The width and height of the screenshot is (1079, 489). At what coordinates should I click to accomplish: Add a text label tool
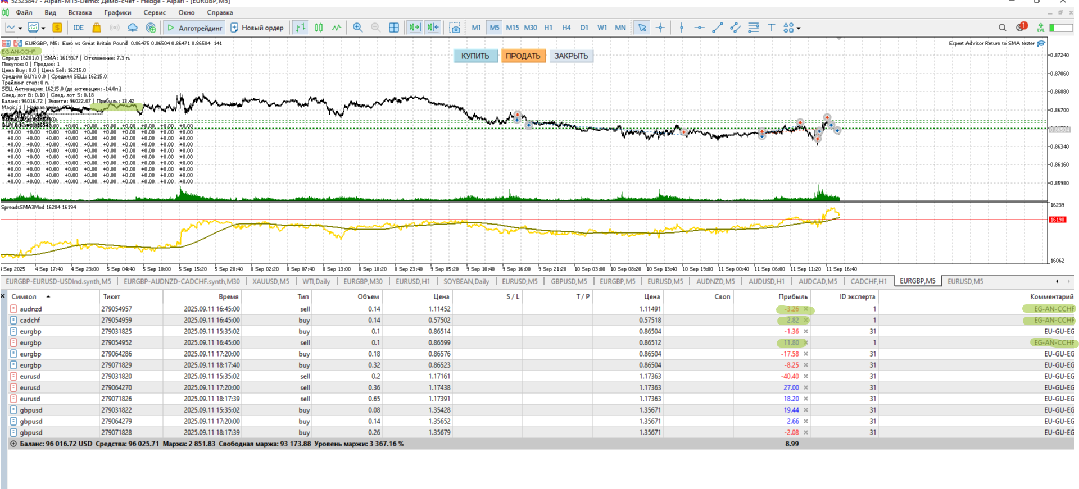coord(771,28)
